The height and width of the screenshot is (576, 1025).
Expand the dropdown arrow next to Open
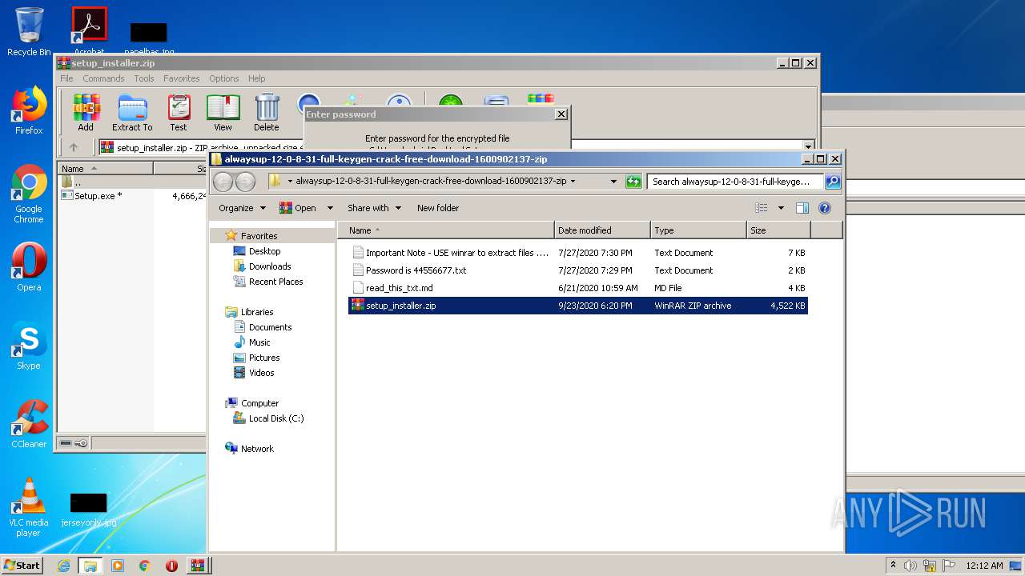[x=330, y=208]
